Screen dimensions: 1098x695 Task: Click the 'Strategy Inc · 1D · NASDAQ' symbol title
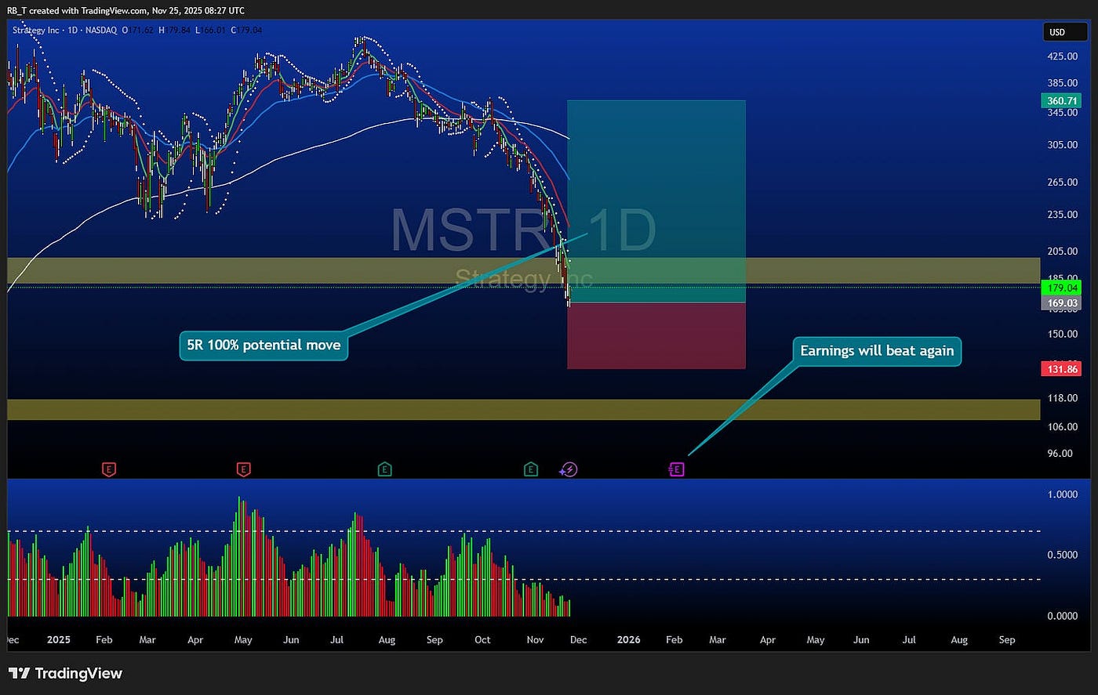pyautogui.click(x=64, y=30)
